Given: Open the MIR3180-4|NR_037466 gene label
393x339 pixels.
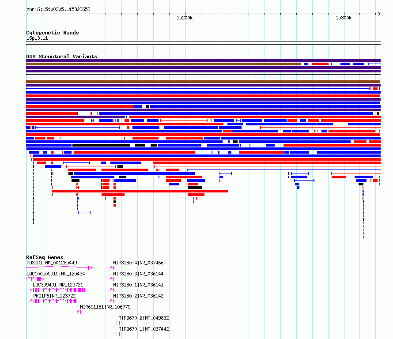Looking at the screenshot, I should [x=138, y=263].
